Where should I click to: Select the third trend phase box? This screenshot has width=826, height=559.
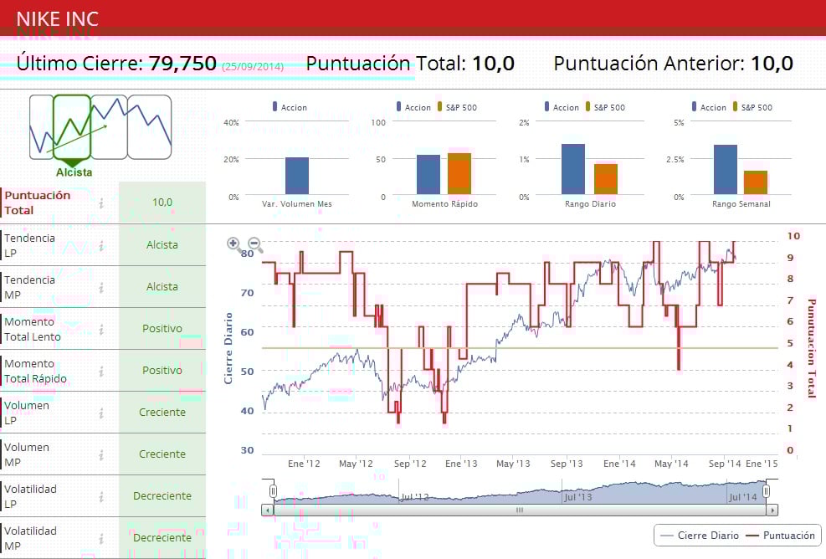tap(110, 127)
